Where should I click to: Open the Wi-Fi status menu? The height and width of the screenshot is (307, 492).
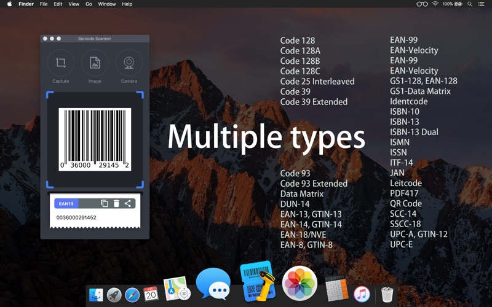pyautogui.click(x=435, y=4)
